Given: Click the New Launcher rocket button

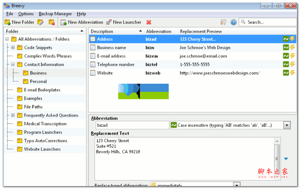Looking at the screenshot, I should click(123, 22).
